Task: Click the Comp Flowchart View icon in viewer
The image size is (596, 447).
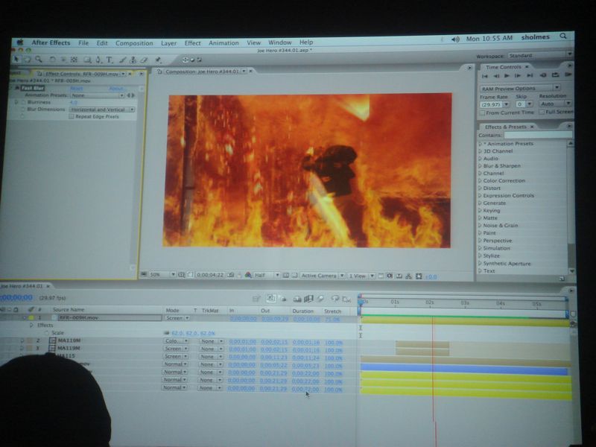Action: point(408,276)
